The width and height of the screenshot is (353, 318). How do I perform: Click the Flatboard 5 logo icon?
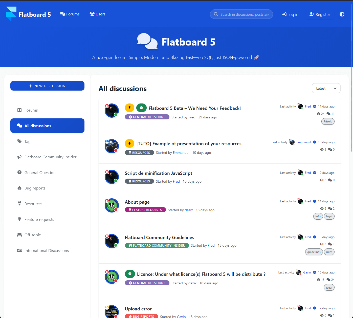(x=11, y=14)
